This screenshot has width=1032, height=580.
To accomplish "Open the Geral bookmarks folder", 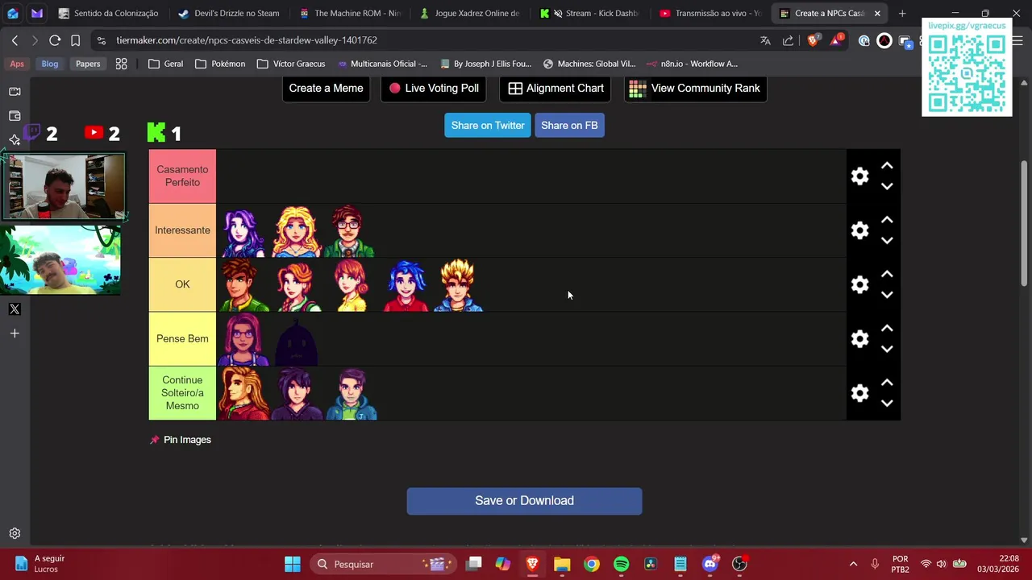I will (165, 64).
